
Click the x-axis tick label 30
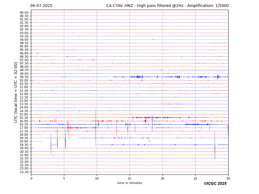(x=228, y=178)
